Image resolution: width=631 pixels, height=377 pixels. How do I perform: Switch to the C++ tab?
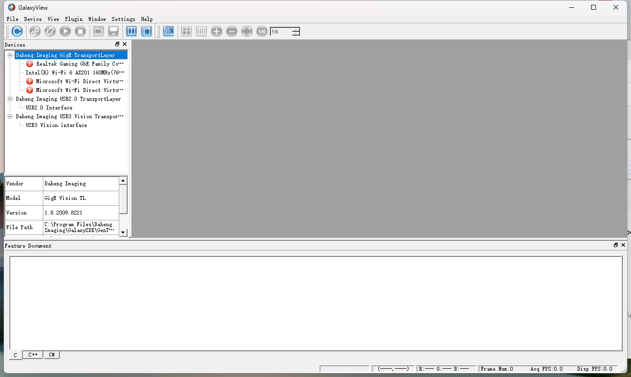pyautogui.click(x=33, y=355)
